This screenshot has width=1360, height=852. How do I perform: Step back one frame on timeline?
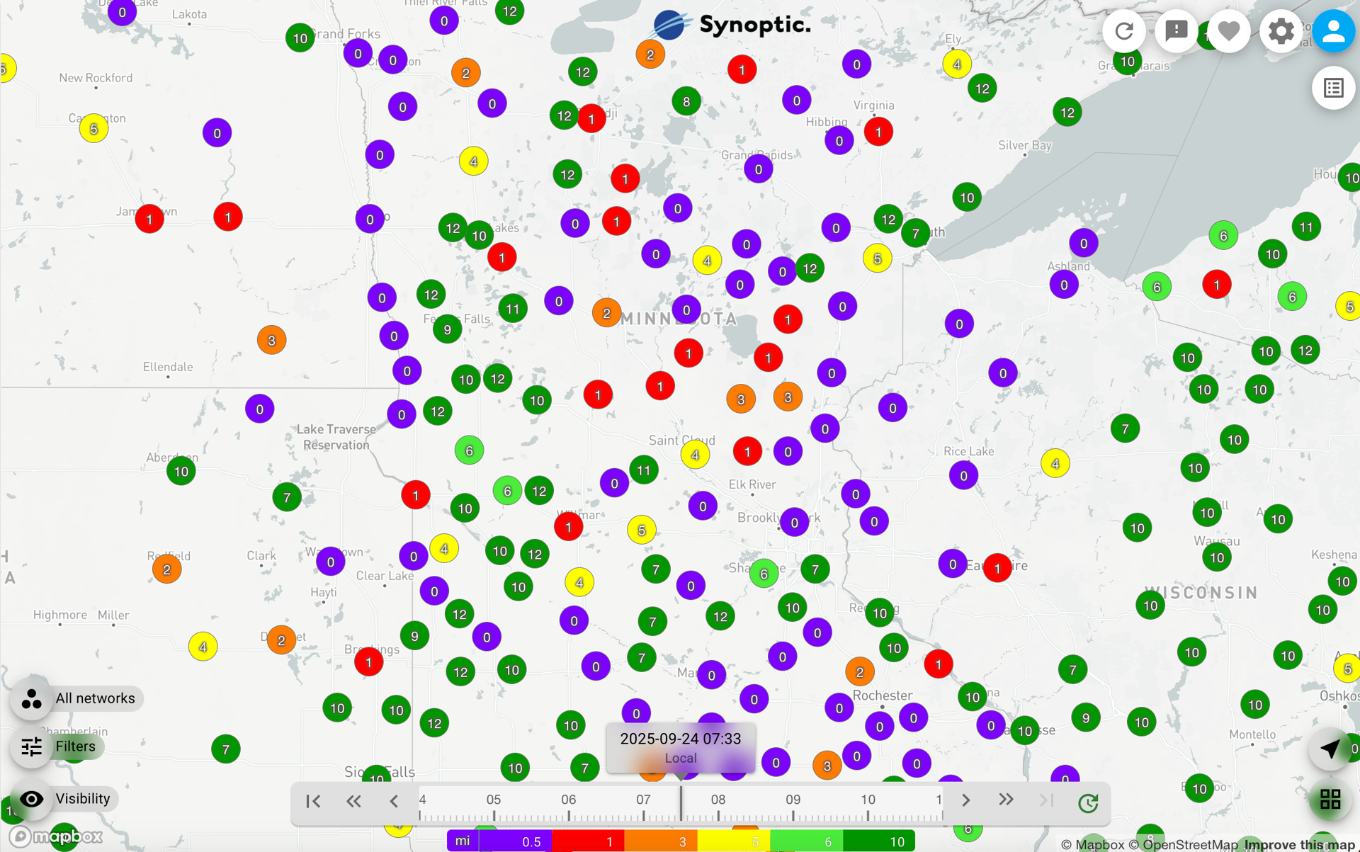[x=394, y=801]
